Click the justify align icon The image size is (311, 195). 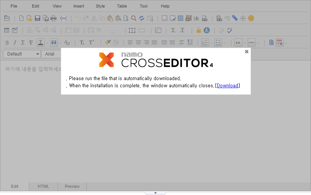[154, 42]
